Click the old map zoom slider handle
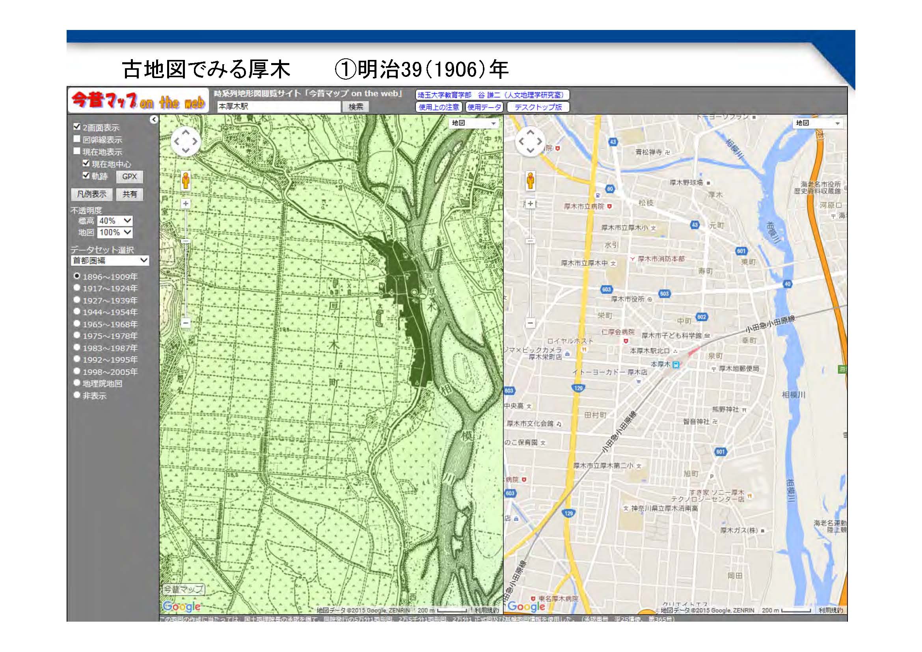 (x=186, y=241)
